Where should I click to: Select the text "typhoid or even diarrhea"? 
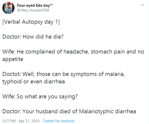34,82
